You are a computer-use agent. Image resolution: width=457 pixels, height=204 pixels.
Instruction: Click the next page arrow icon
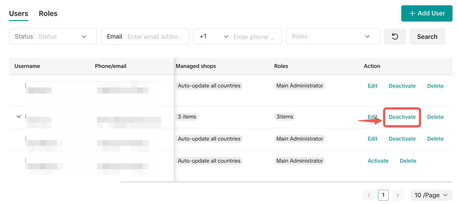398,195
